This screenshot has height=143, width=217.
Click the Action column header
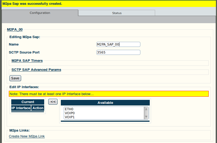38,108
